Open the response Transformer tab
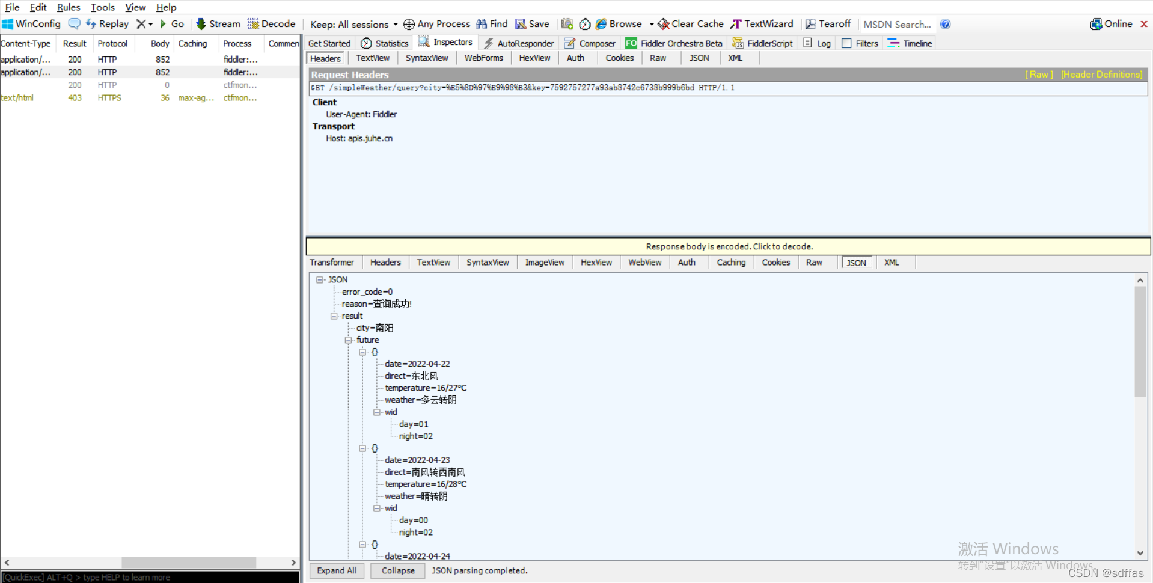Image resolution: width=1153 pixels, height=583 pixels. 332,263
